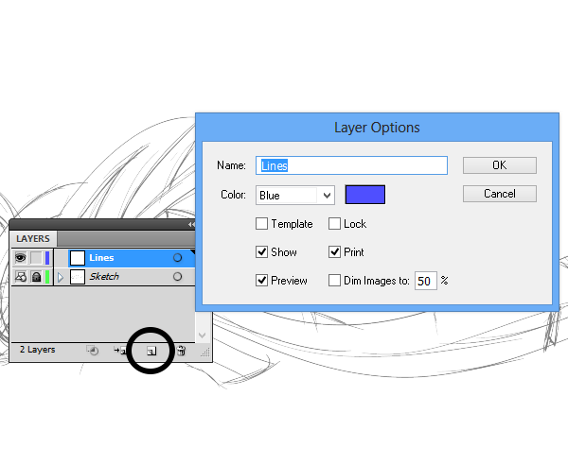Click the Create New Layer icon
The height and width of the screenshot is (465, 568).
(x=151, y=351)
